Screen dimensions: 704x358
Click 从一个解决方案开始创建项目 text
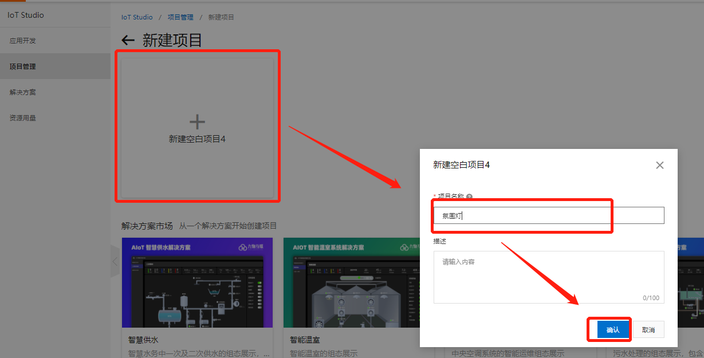coord(228,226)
